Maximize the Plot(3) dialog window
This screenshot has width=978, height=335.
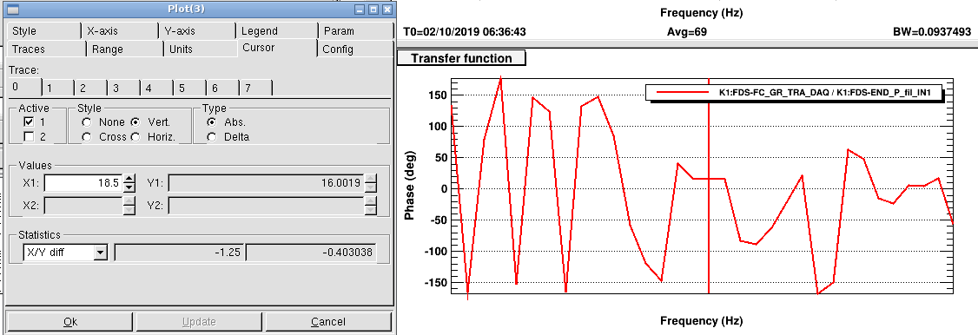(373, 10)
